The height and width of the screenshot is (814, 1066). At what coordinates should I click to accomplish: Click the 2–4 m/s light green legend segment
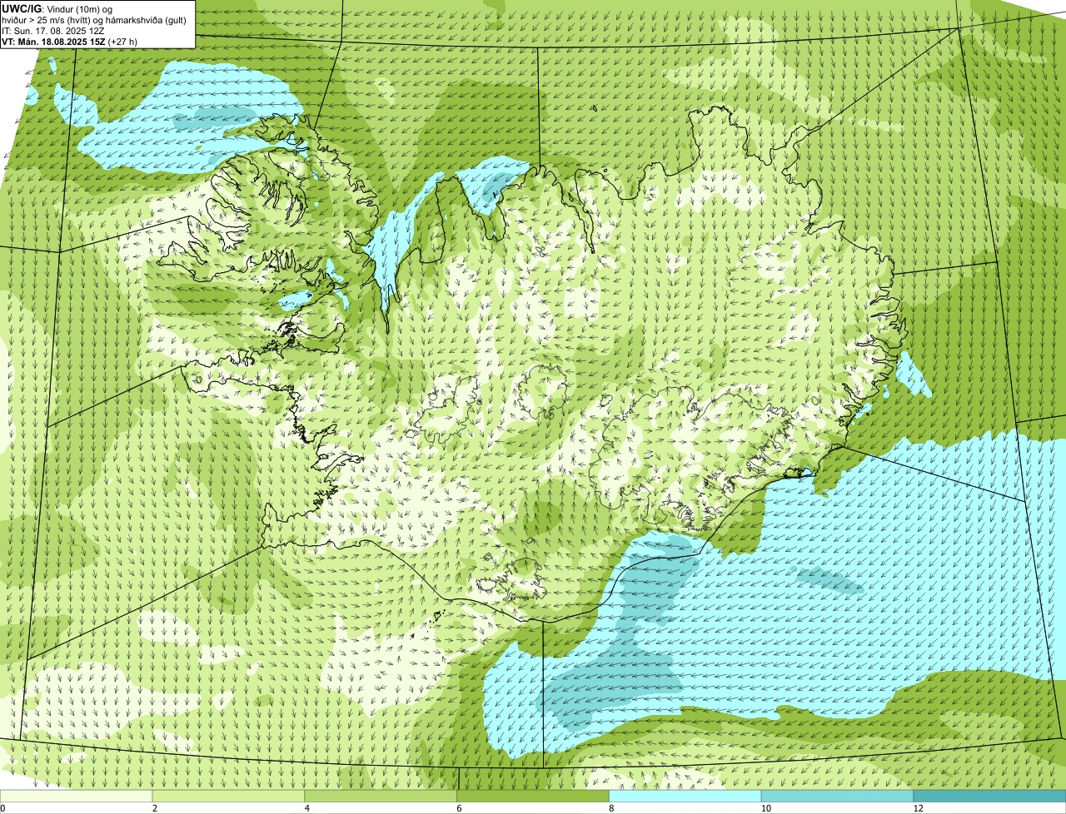(228, 796)
